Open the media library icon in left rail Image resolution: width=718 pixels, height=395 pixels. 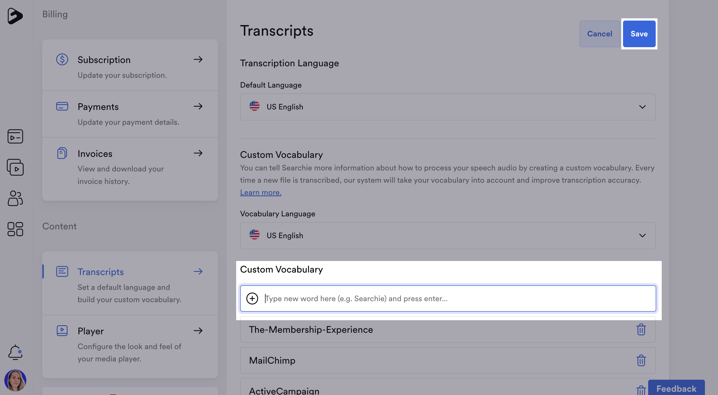point(15,137)
